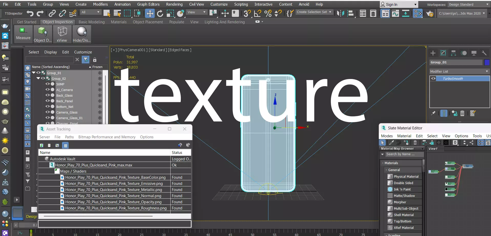
Task: Open the Render Setup teapot icon
Action: (x=430, y=13)
